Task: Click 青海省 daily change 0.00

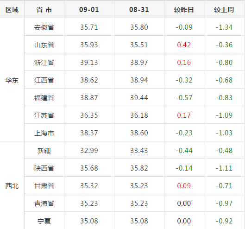Action: (184, 204)
